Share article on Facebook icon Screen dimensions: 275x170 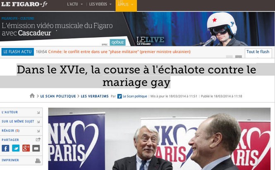(5, 148)
